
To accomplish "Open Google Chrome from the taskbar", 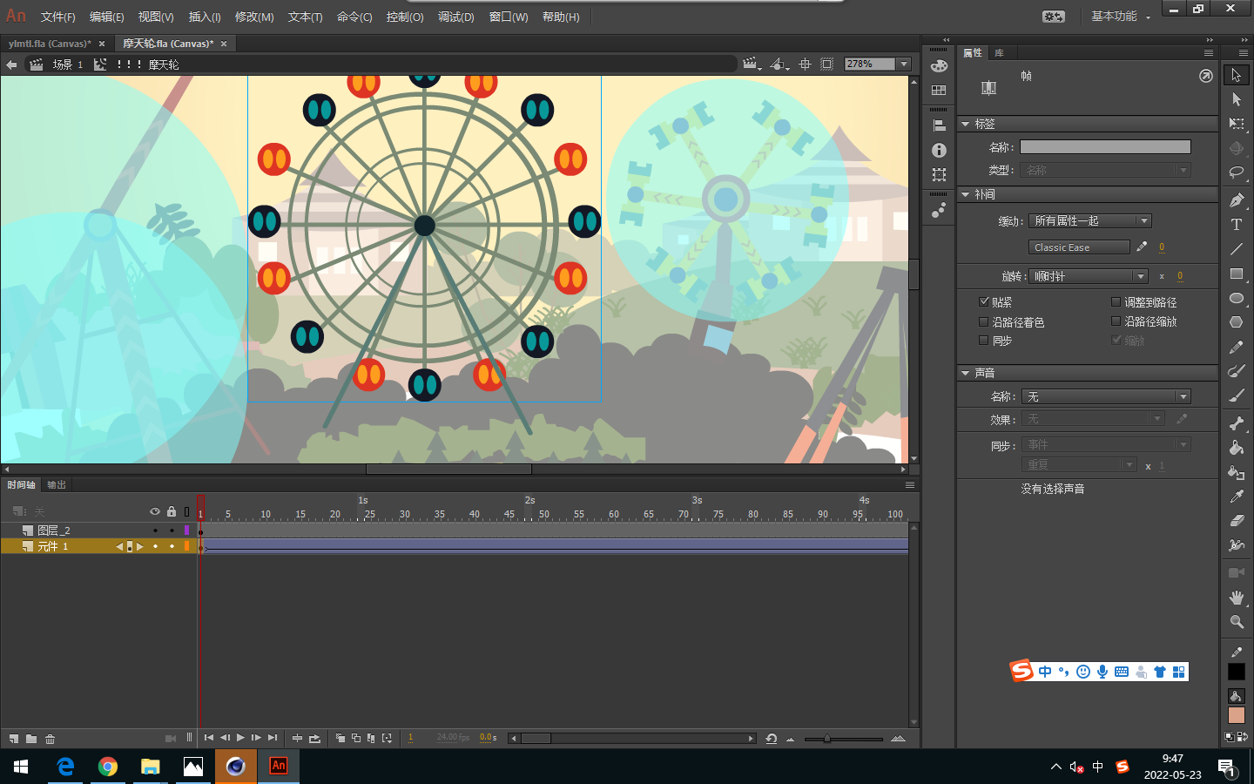I will click(108, 767).
